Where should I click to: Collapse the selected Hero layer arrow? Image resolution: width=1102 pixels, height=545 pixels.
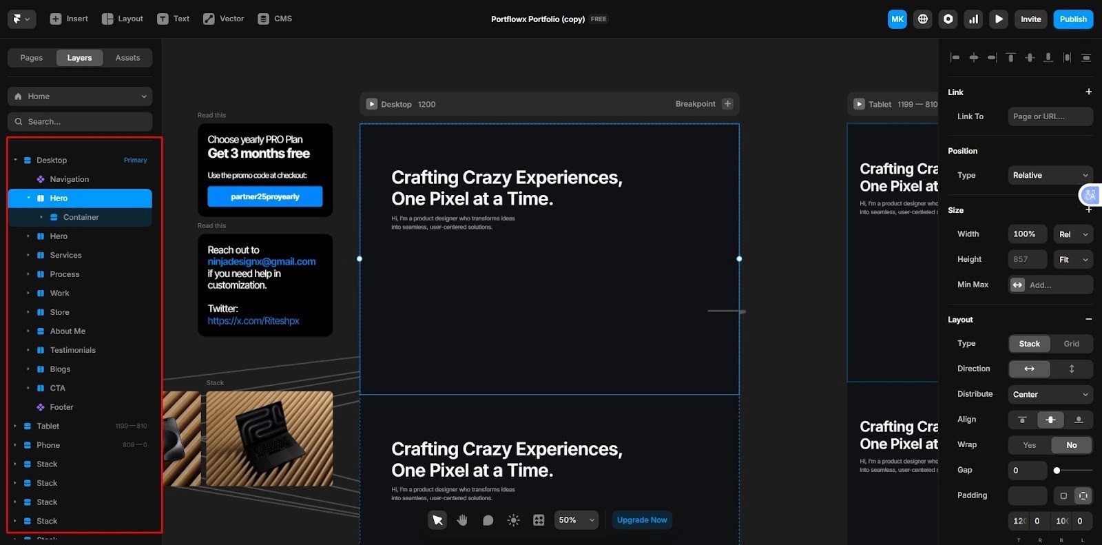[28, 198]
